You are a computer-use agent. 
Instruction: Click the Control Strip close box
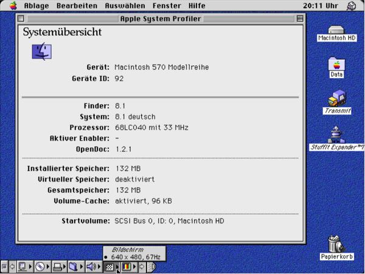(4, 267)
